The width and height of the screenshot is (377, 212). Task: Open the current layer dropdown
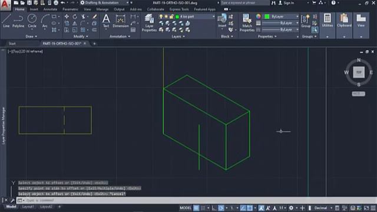click(x=213, y=16)
